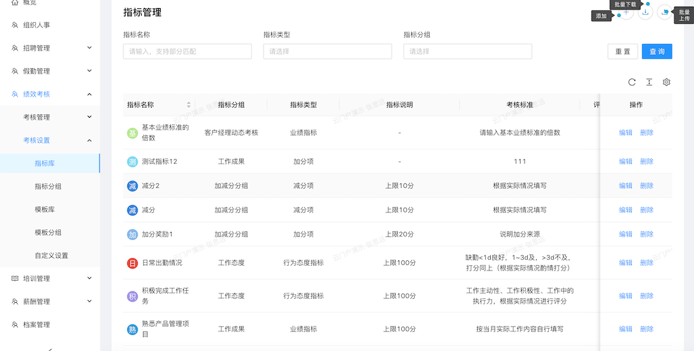Click the 指标说明 column header
The image size is (694, 351).
(x=399, y=105)
